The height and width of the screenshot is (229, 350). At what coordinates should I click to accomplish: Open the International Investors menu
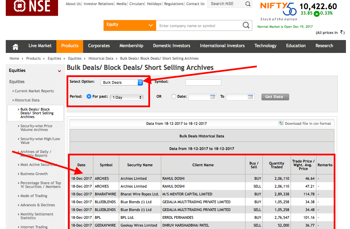(x=222, y=46)
